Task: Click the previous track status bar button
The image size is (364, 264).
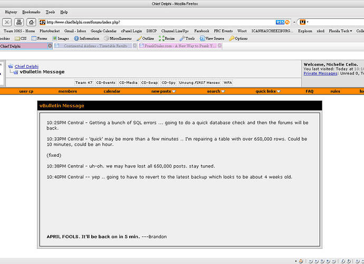Action: click(x=311, y=261)
